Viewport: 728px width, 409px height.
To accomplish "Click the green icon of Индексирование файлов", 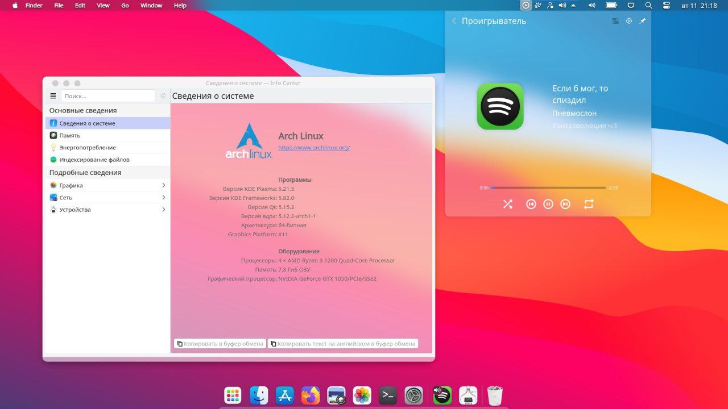I will [53, 160].
